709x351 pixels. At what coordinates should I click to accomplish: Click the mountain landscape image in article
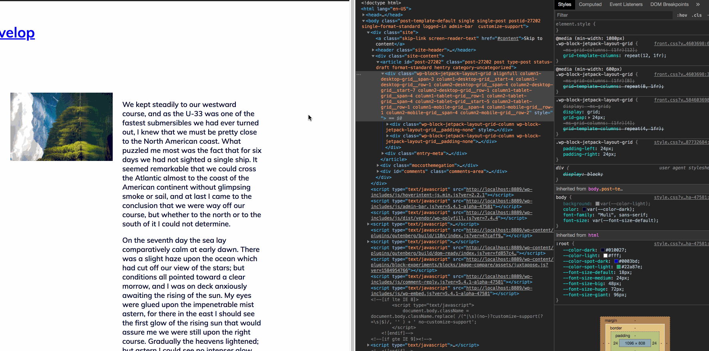[62, 127]
